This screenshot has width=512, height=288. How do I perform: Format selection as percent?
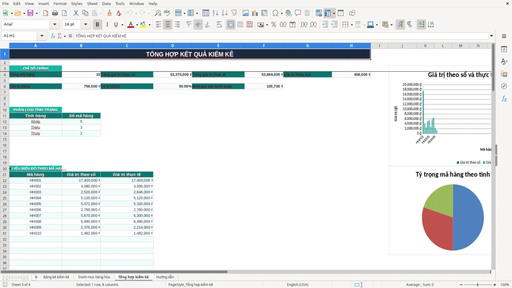click(x=273, y=25)
